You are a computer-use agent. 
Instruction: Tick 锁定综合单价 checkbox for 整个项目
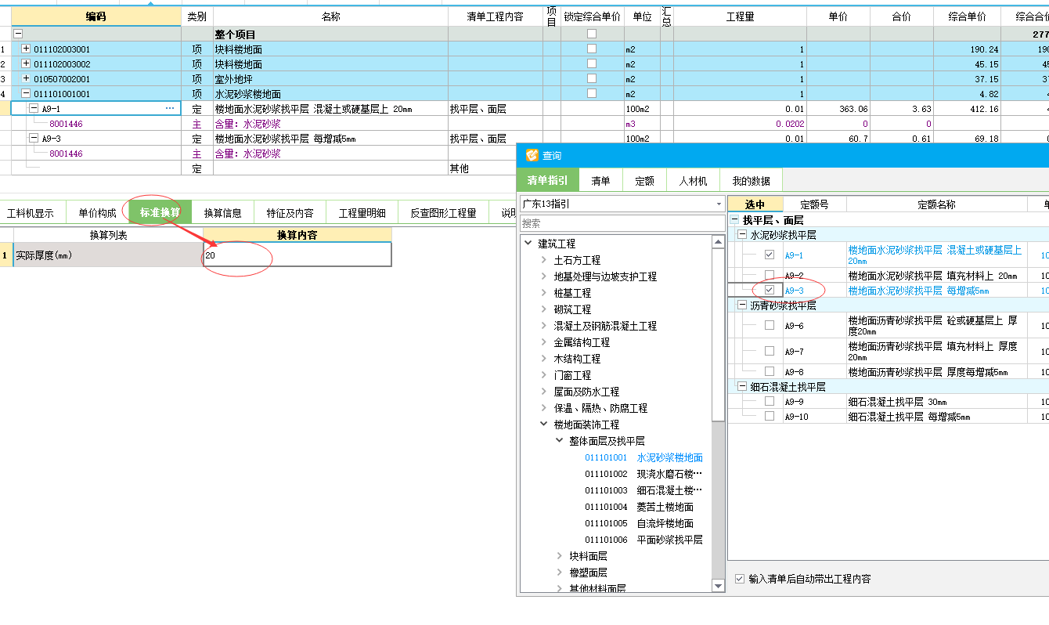click(592, 34)
